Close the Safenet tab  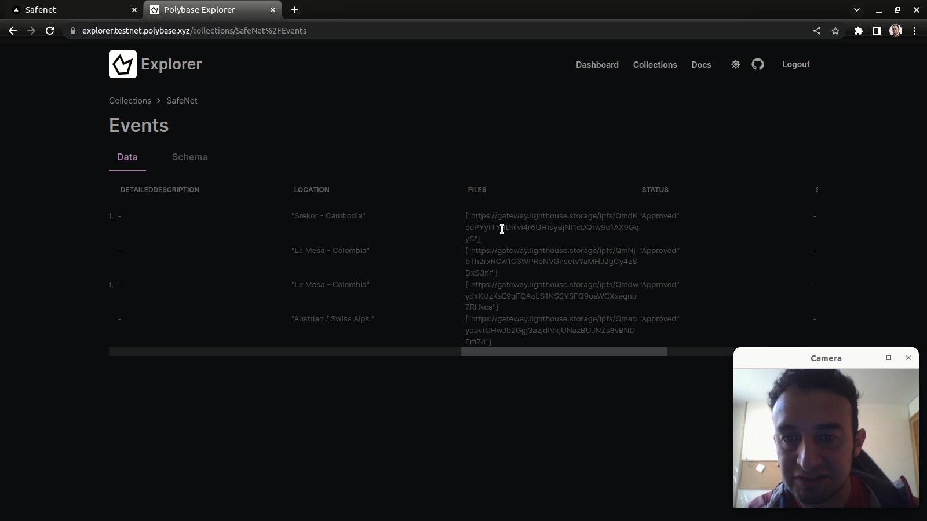click(134, 10)
